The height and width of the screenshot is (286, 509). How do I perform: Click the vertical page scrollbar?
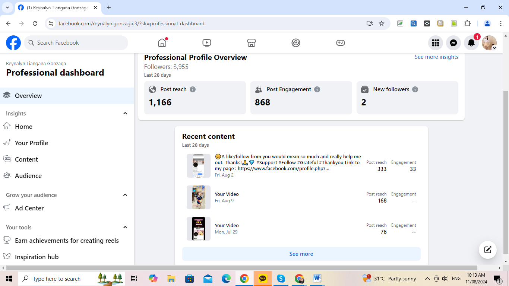pos(506,172)
